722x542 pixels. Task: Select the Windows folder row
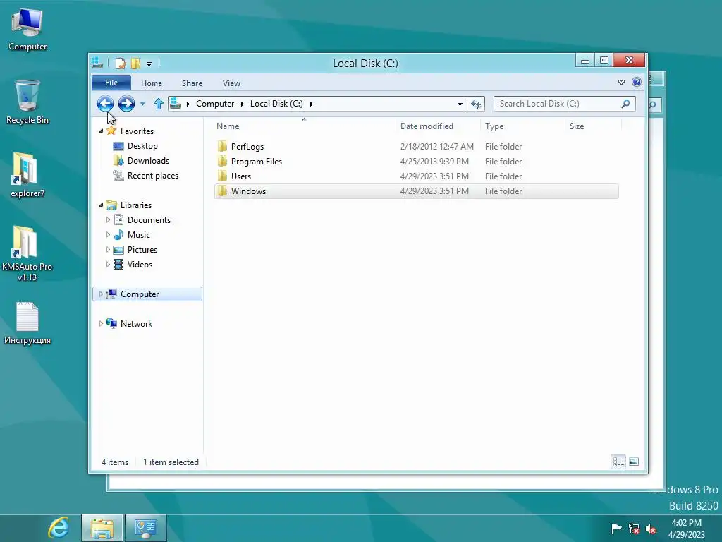(416, 191)
